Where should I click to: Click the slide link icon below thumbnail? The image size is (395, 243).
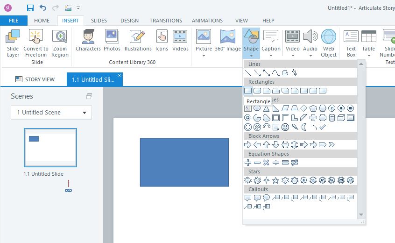tap(68, 190)
